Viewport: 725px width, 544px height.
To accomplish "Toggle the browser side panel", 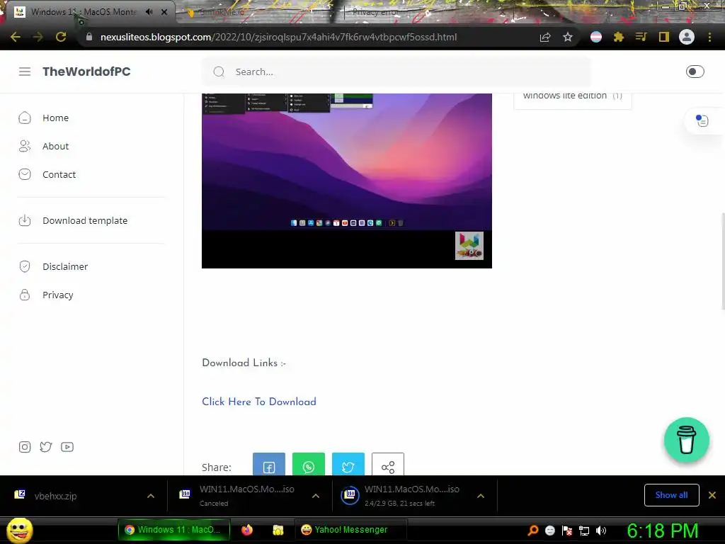I will pos(664,37).
